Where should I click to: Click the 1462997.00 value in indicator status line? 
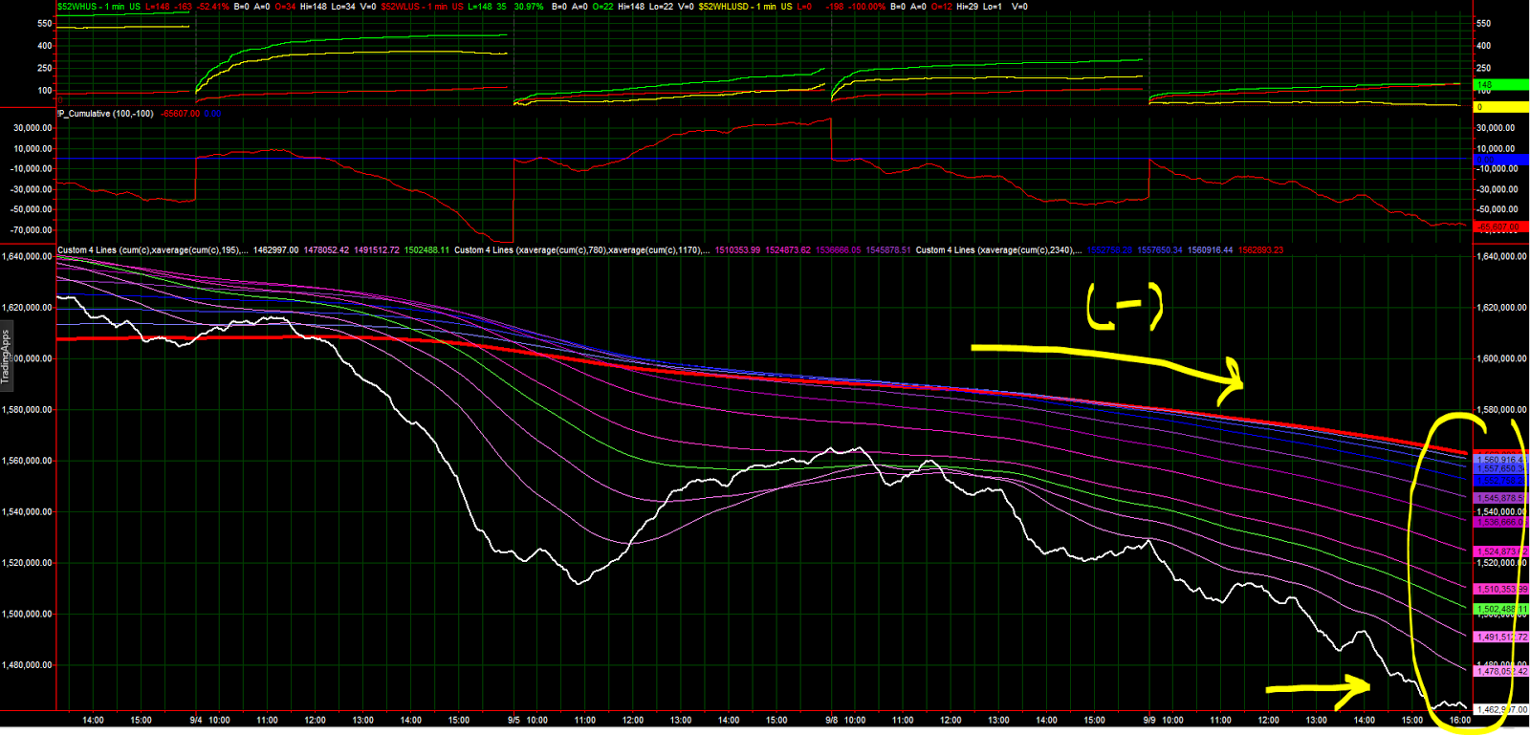[275, 250]
